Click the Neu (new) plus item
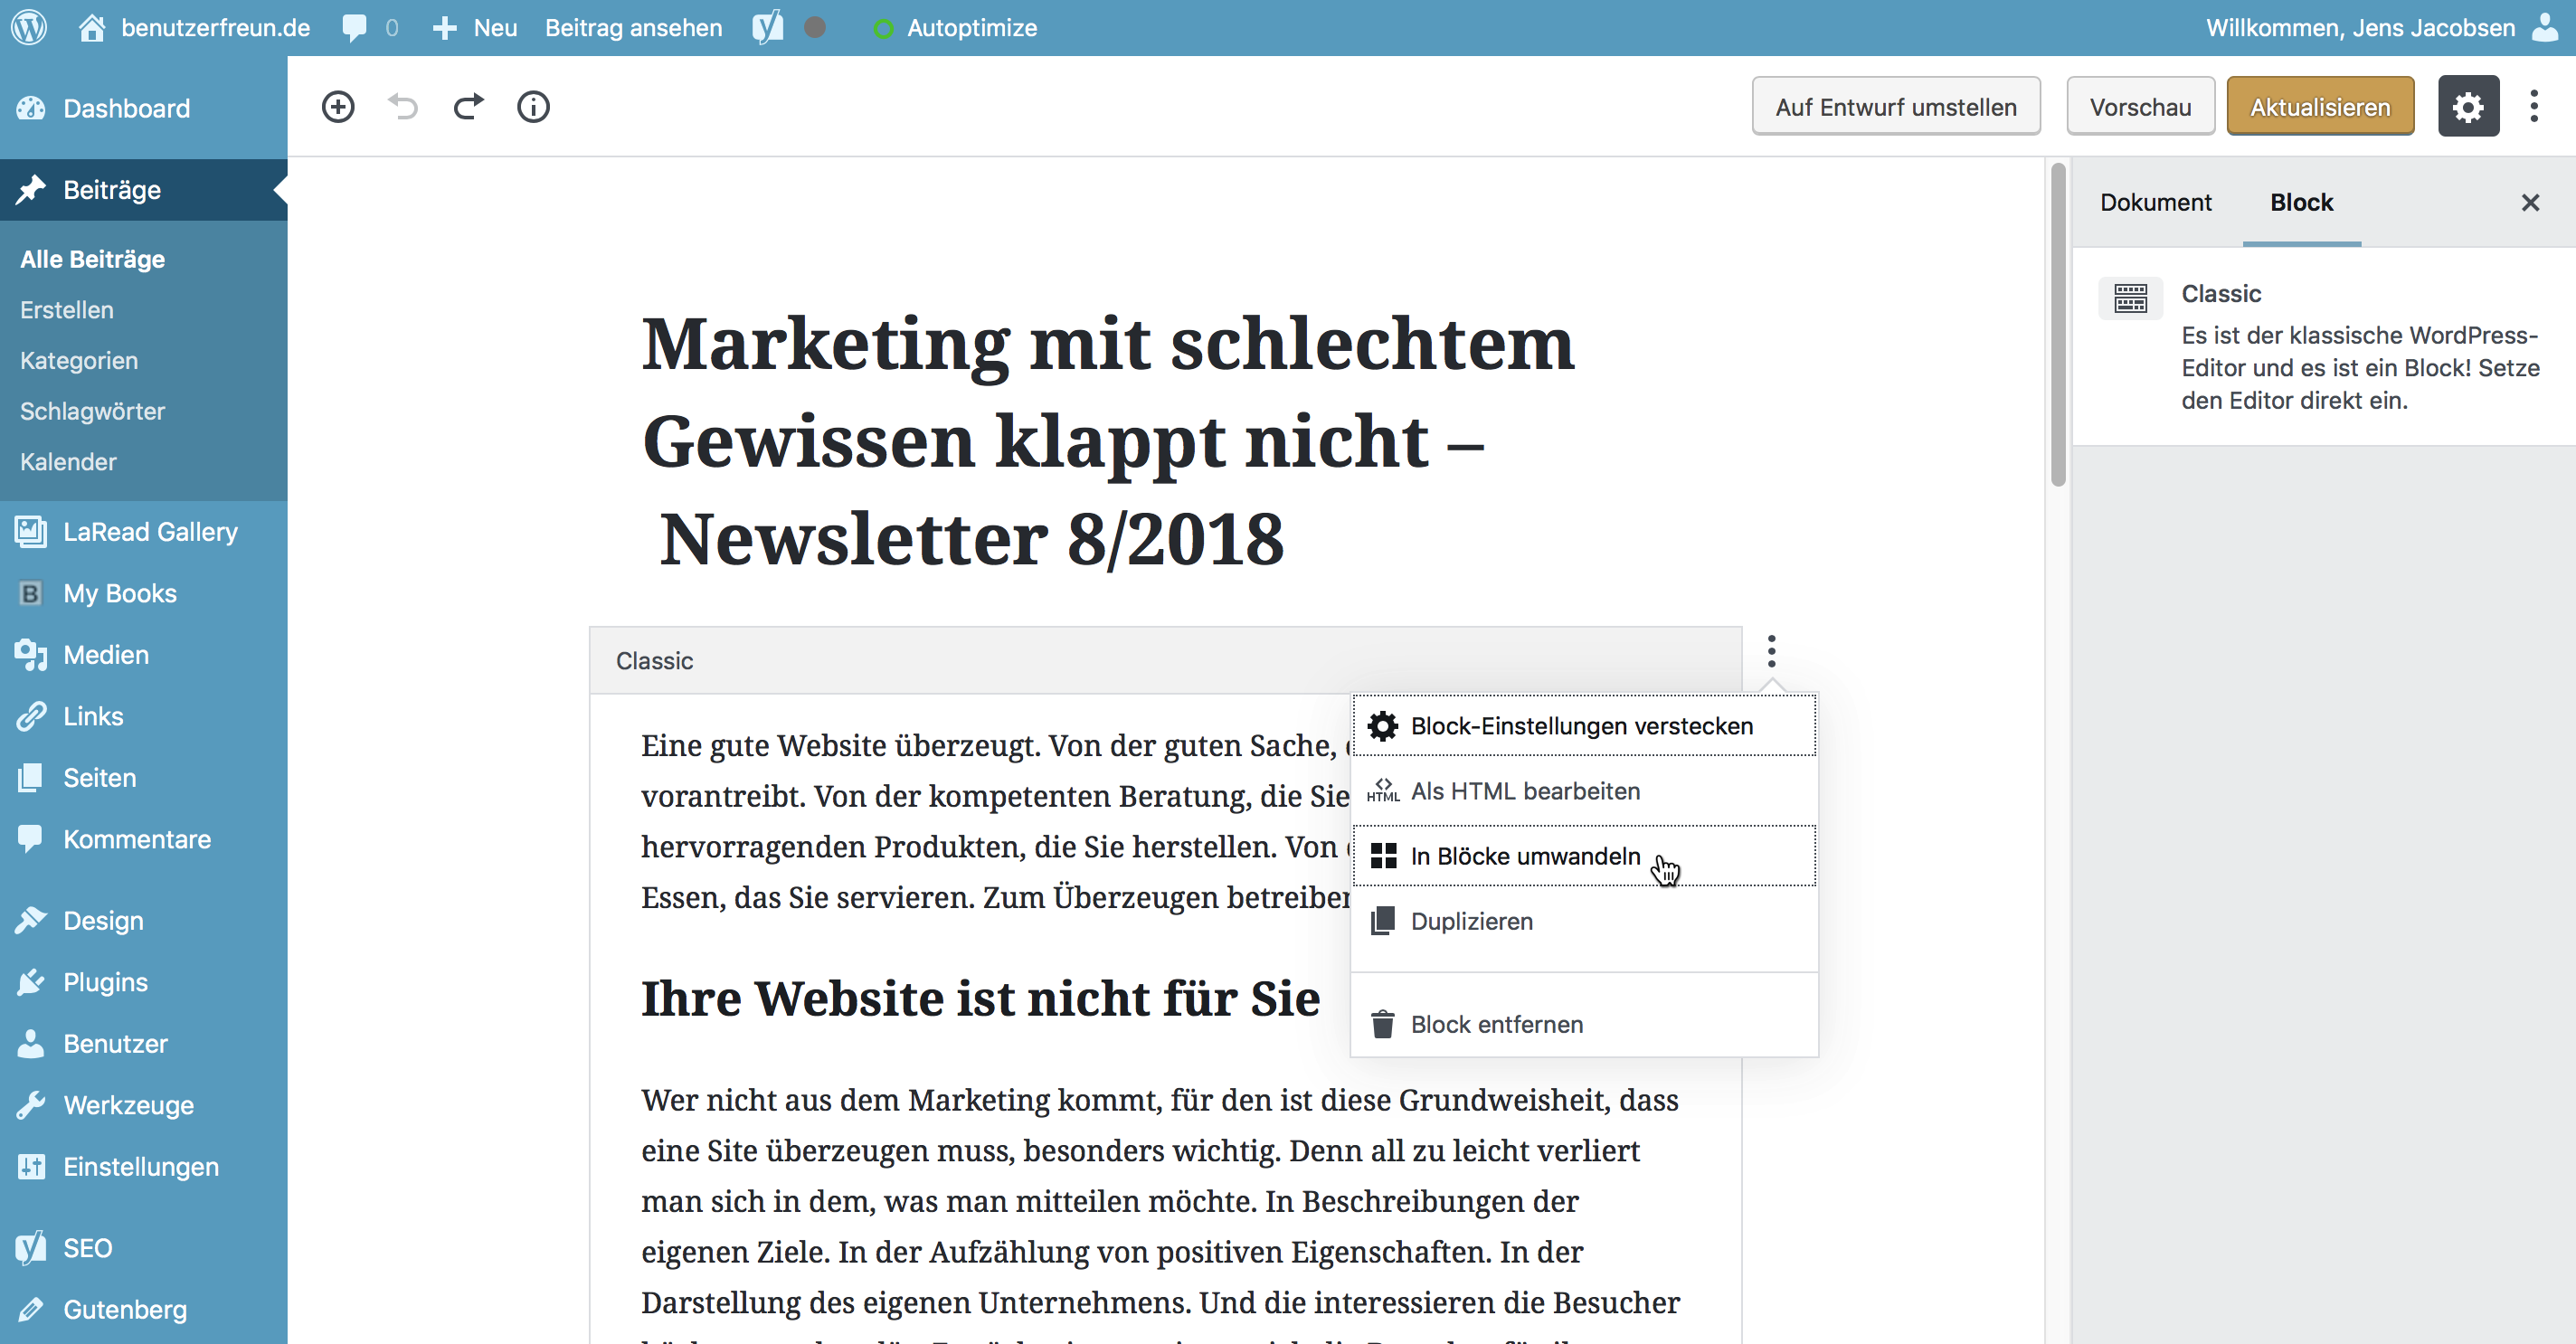This screenshot has width=2576, height=1344. tap(474, 27)
